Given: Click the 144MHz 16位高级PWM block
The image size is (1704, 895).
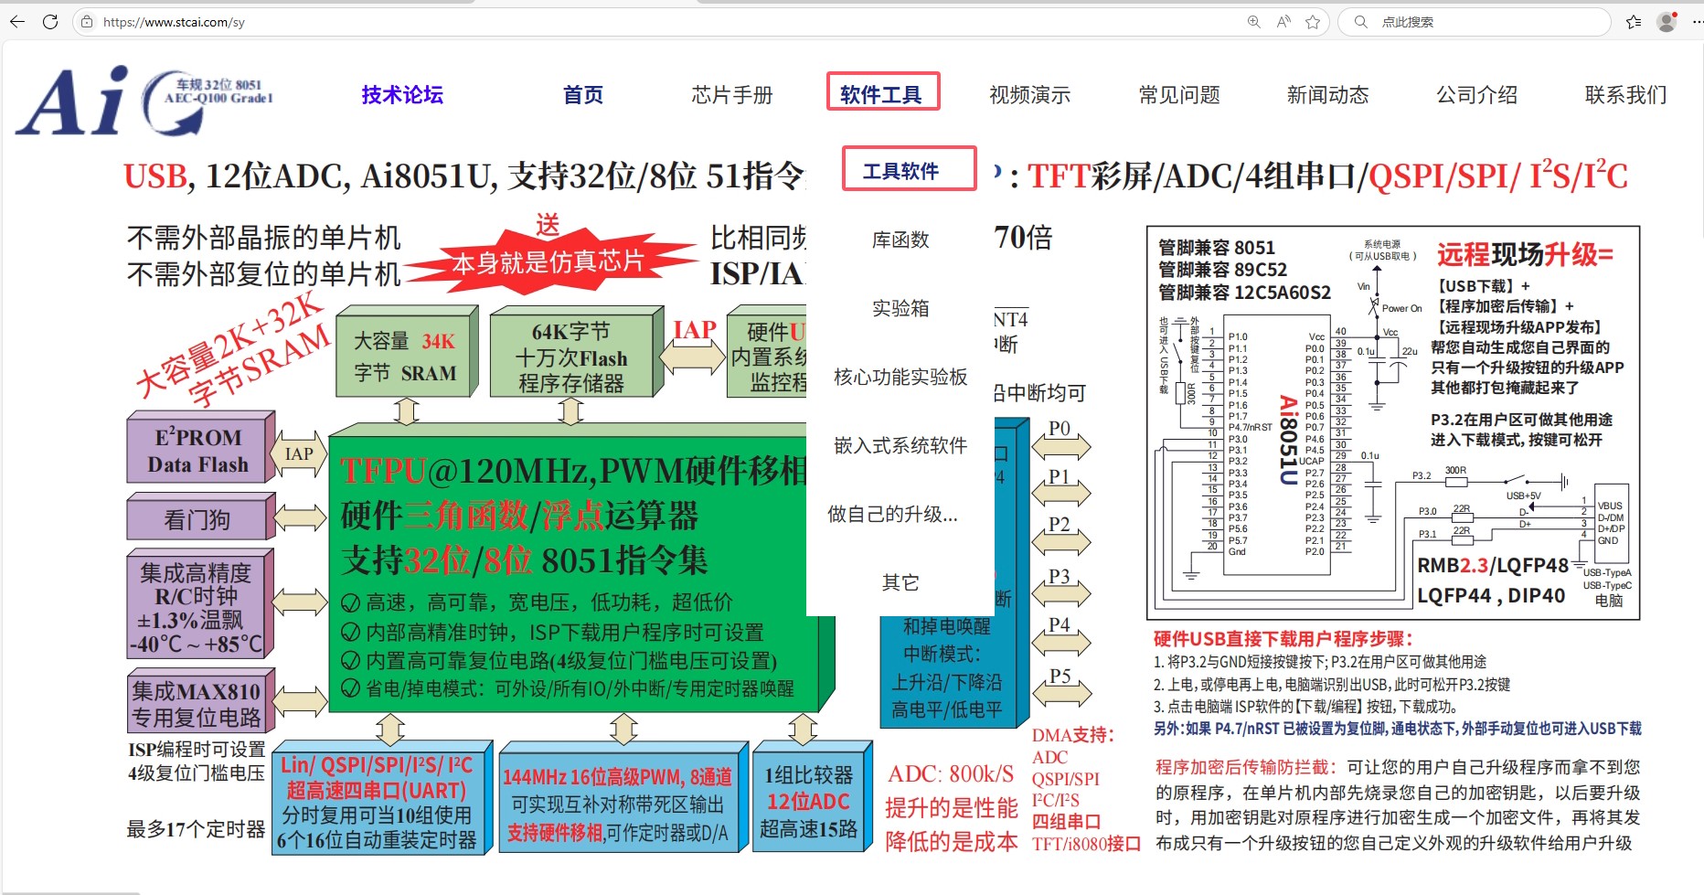Looking at the screenshot, I should tap(622, 798).
